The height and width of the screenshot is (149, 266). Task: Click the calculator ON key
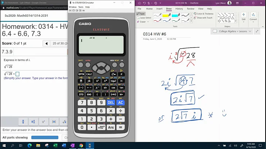(122, 65)
